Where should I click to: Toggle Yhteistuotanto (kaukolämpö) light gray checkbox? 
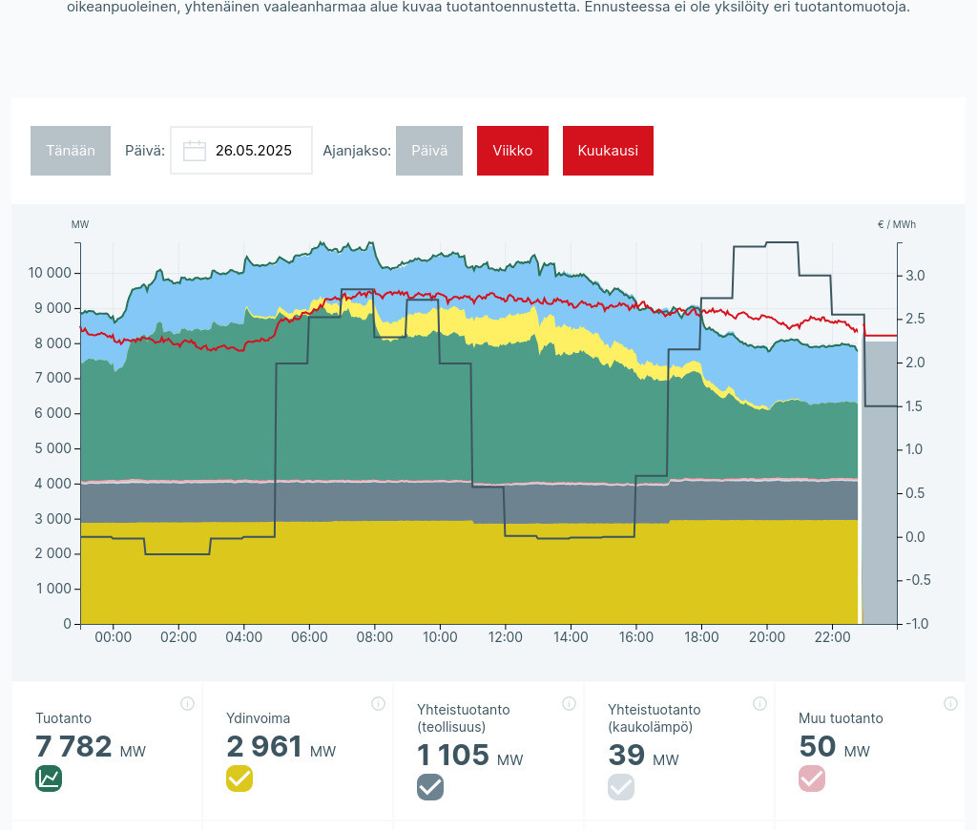pos(621,787)
